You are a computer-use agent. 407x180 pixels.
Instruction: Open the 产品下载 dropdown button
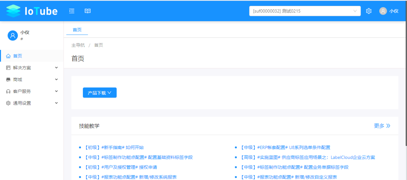pyautogui.click(x=100, y=93)
